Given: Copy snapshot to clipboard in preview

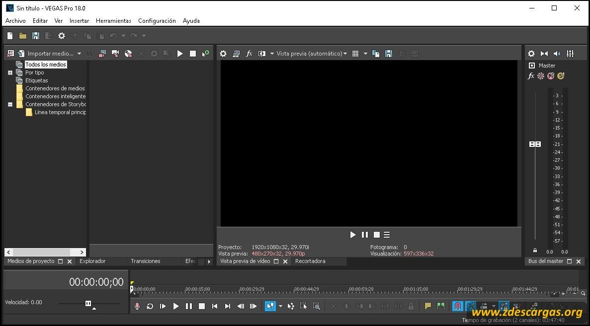Looking at the screenshot, I should (x=376, y=54).
